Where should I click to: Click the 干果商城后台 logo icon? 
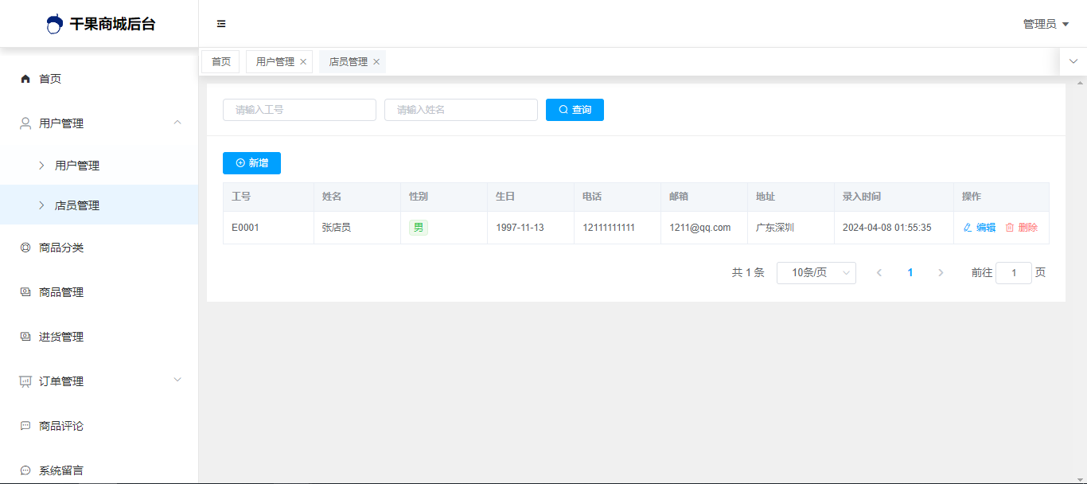54,24
